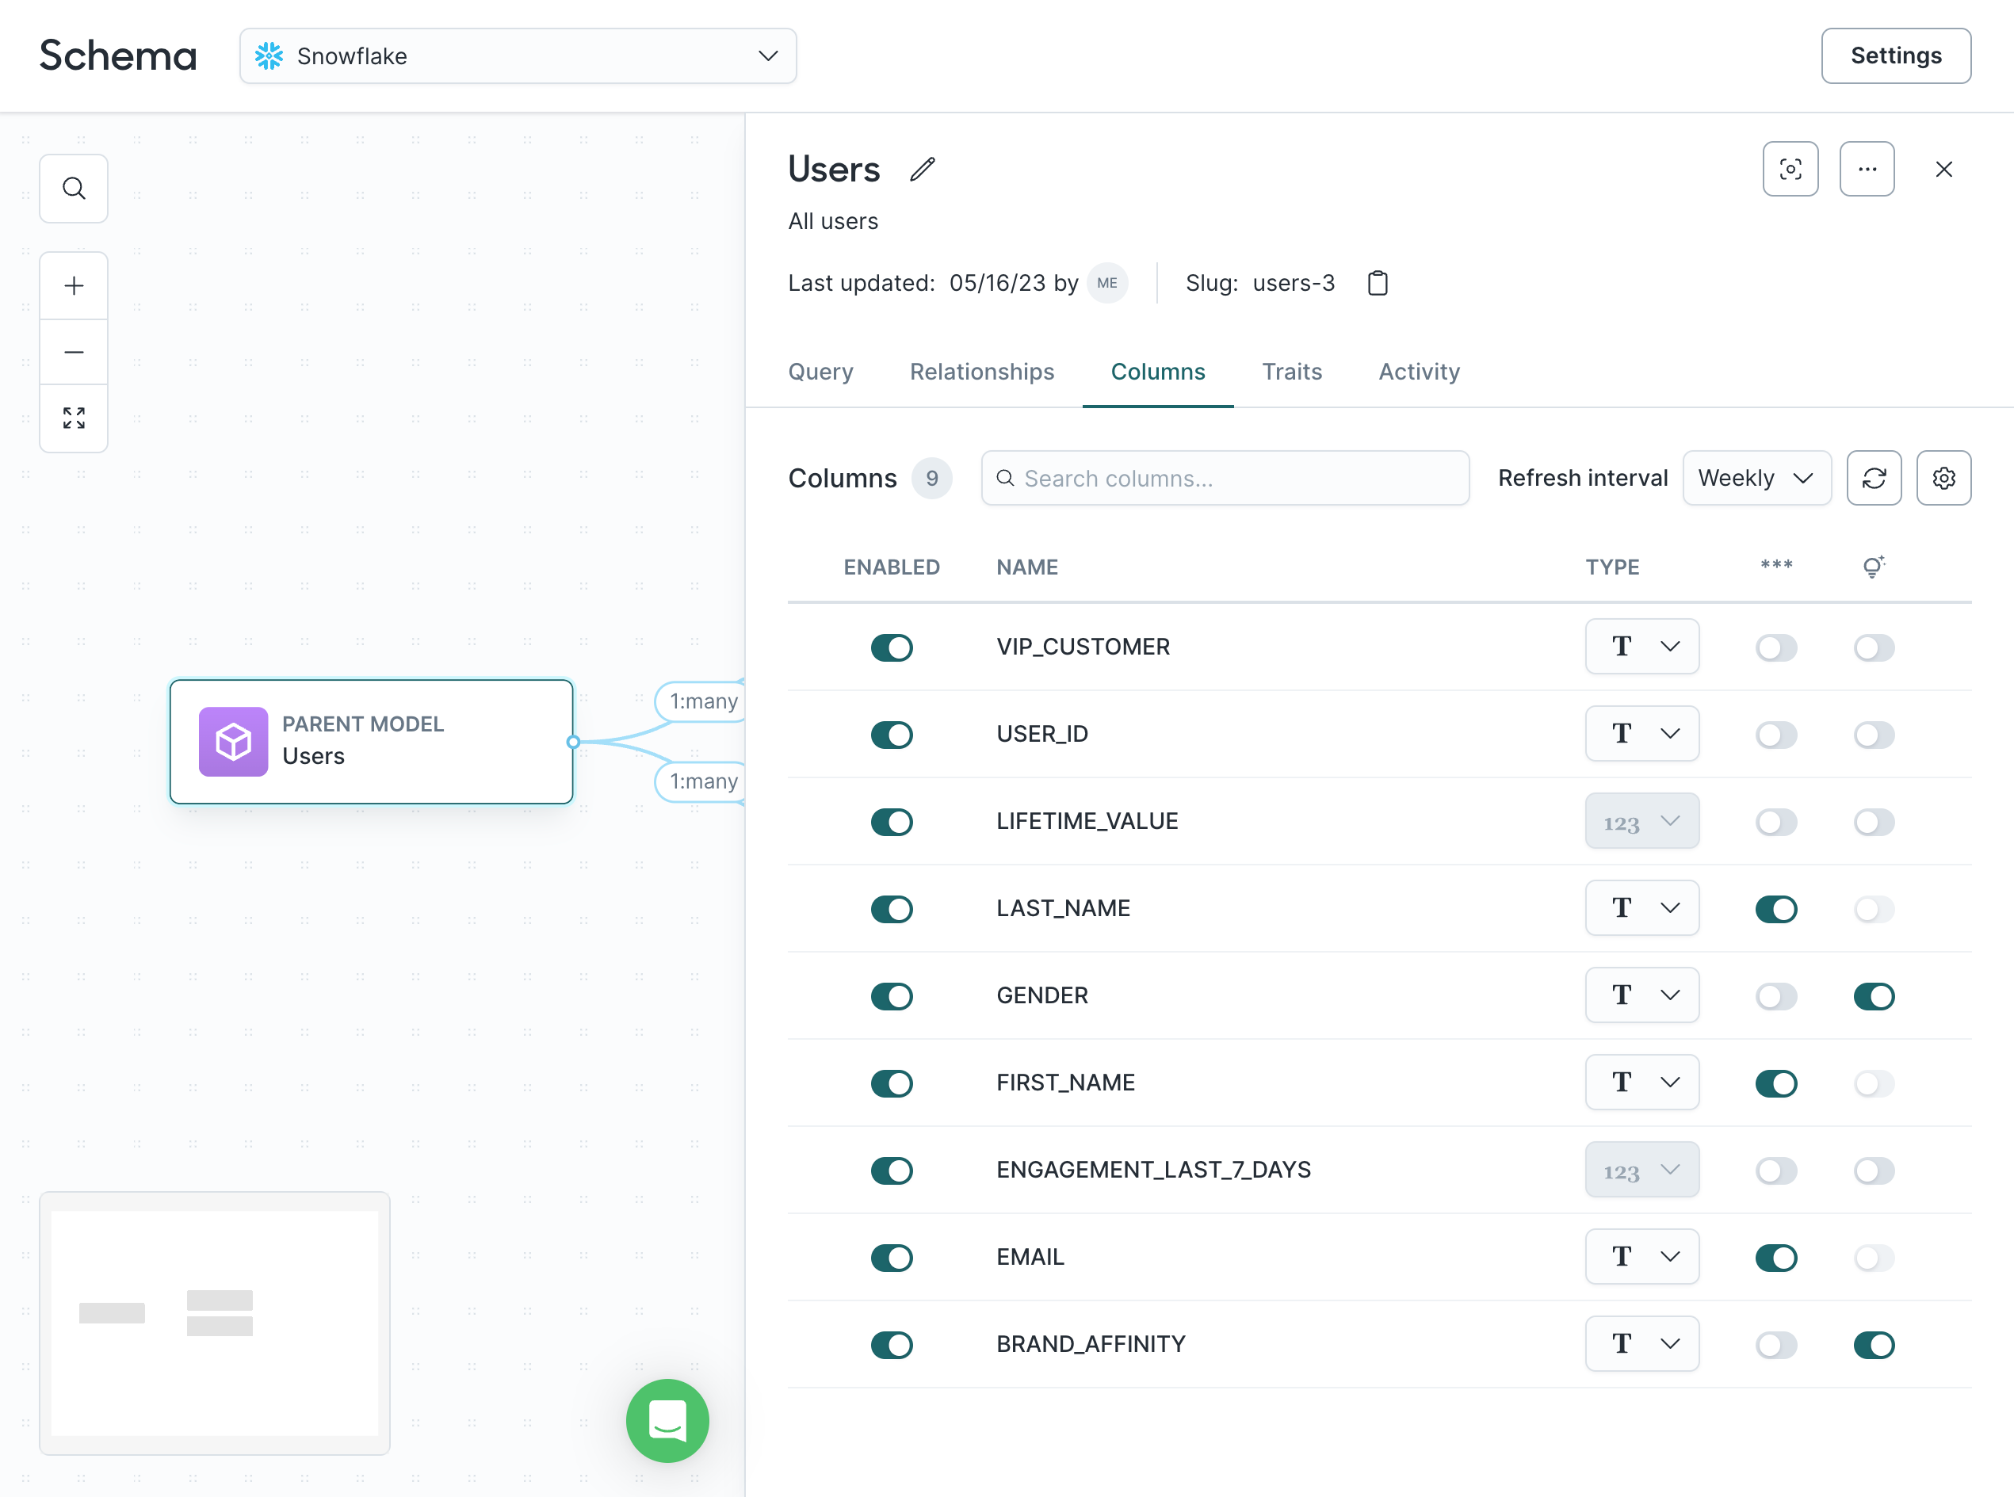The height and width of the screenshot is (1497, 2014).
Task: Switch to the Relationships tab
Action: click(x=981, y=371)
